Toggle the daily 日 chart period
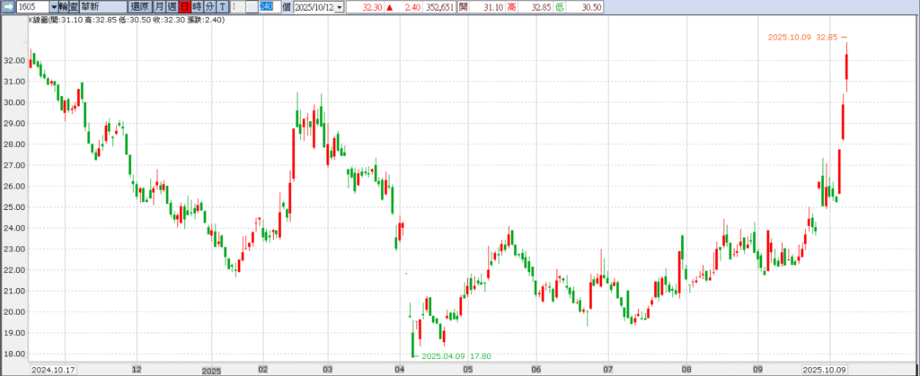The height and width of the screenshot is (376, 920). 184,6
